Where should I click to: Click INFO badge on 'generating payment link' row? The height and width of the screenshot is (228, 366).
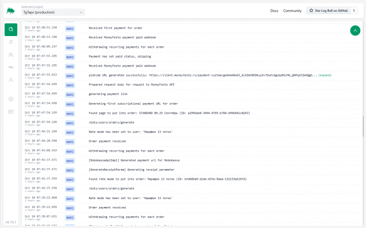(70, 94)
